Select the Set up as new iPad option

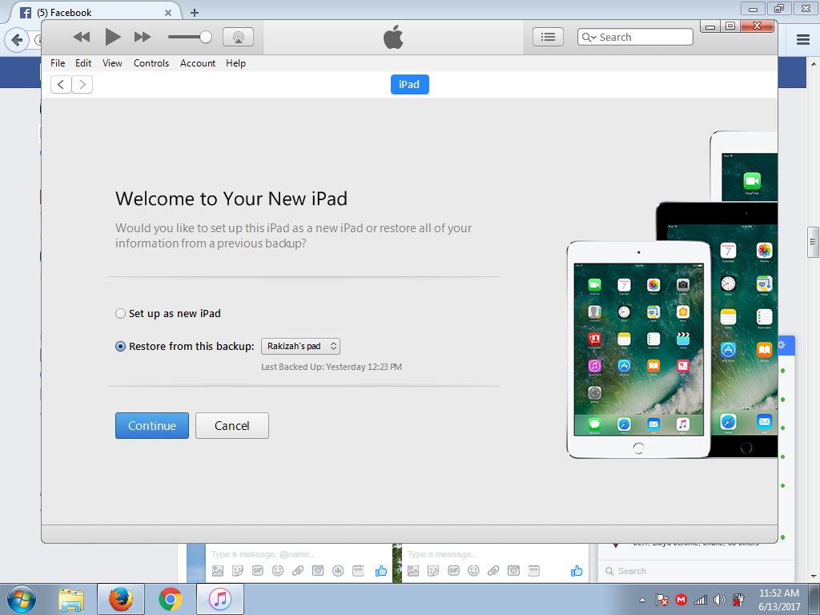(120, 313)
